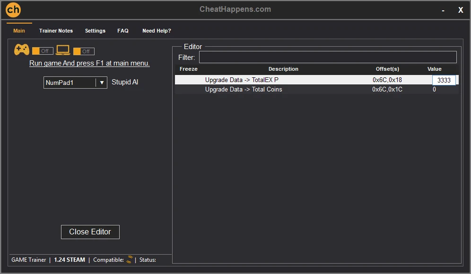
Task: Click the TotalEX P value field showing 3333
Action: coord(444,80)
